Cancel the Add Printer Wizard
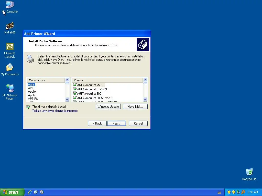The width and height of the screenshot is (262, 196). (138, 124)
